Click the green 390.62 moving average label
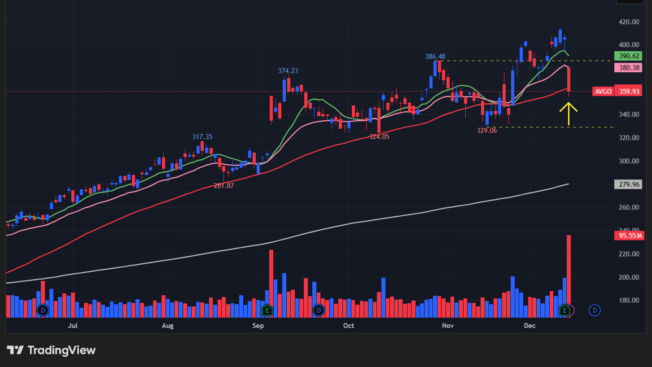 (x=629, y=56)
